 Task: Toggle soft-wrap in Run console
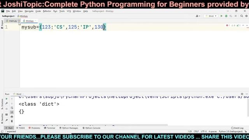[x=12, y=108]
